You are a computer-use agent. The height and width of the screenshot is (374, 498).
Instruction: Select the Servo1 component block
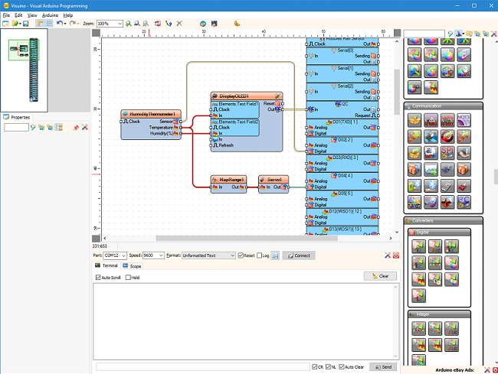[274, 184]
